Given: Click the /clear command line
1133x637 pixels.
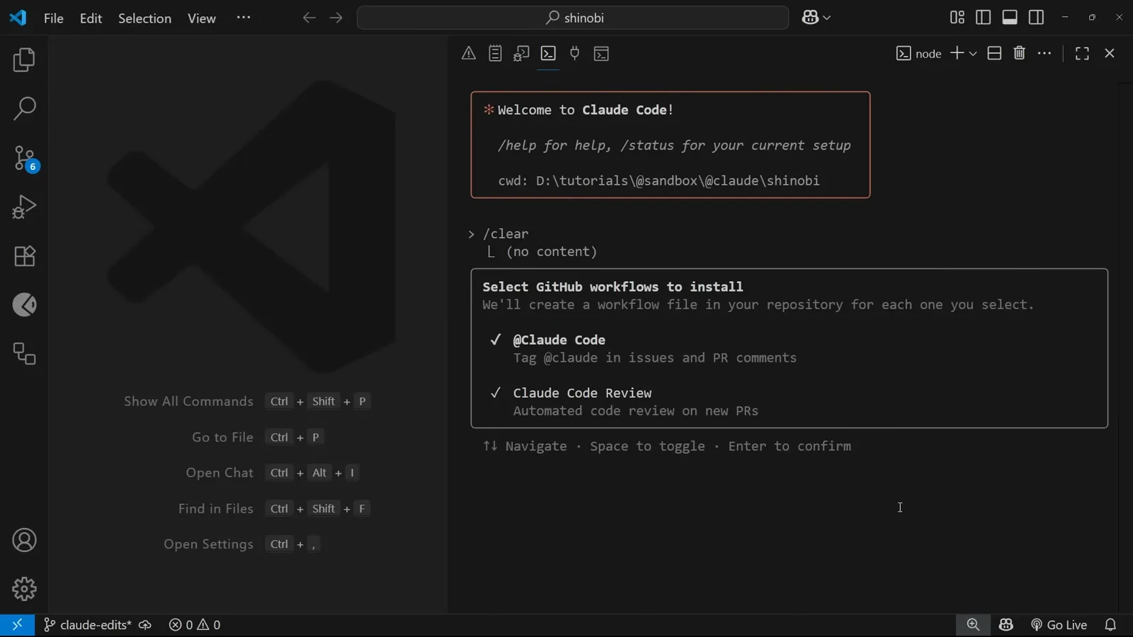Looking at the screenshot, I should point(506,234).
